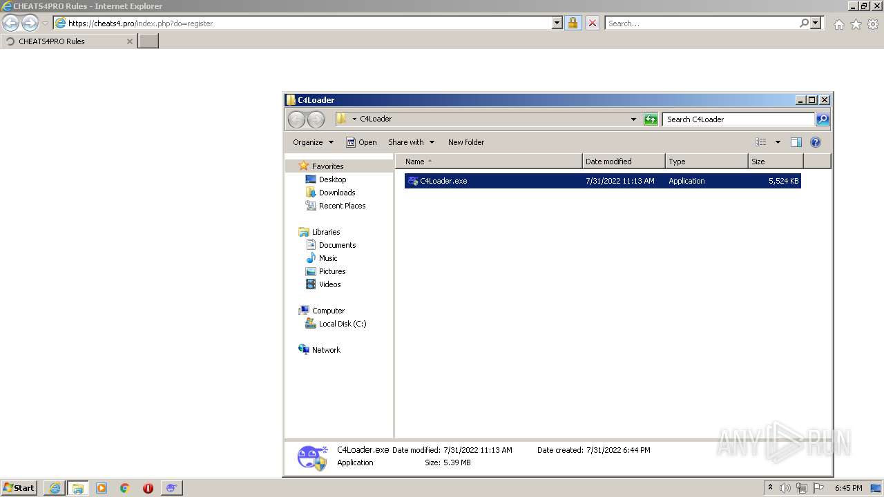Click the Explorer forward arrow button
The height and width of the screenshot is (497, 884).
(x=316, y=119)
